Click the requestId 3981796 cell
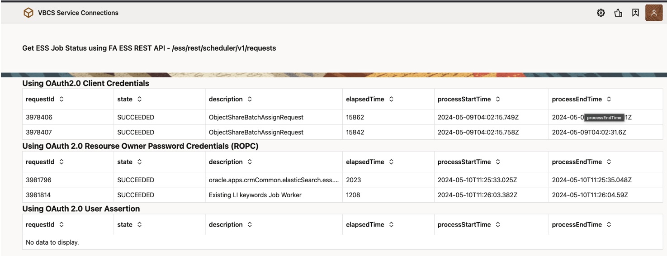Image resolution: width=667 pixels, height=256 pixels. click(x=39, y=180)
